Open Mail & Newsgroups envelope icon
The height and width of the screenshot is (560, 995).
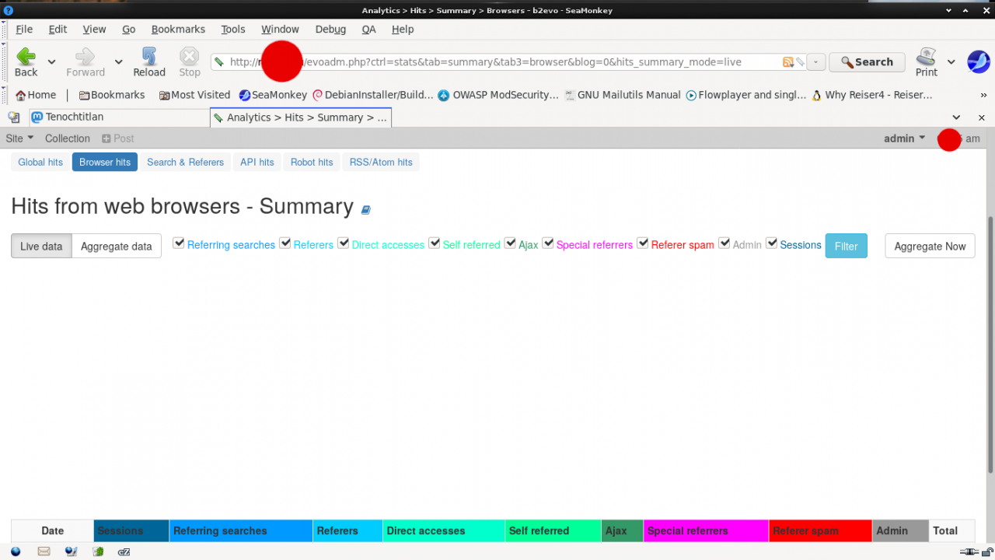pos(44,551)
